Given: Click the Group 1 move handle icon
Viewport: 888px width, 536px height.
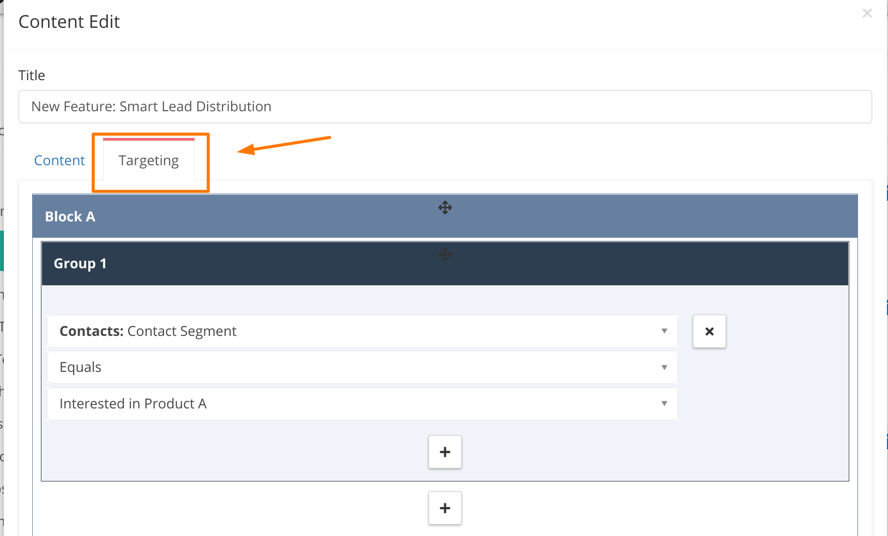Looking at the screenshot, I should 445,255.
